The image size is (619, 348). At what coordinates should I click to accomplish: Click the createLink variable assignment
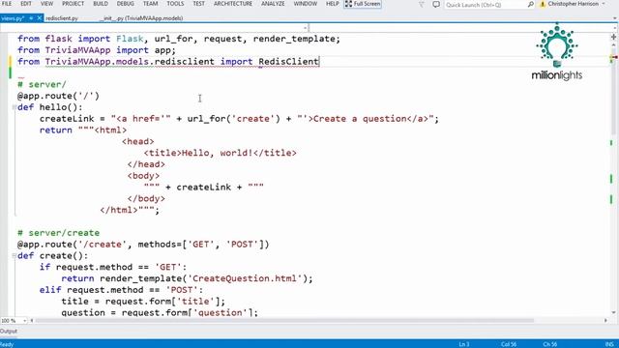(x=67, y=119)
